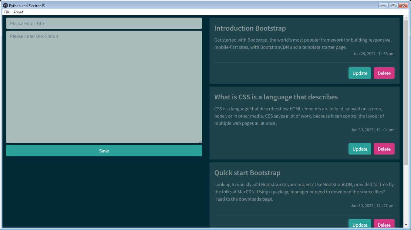411x230 pixels.
Task: Delete the Introduction Bootstrap note
Action: tap(384, 73)
